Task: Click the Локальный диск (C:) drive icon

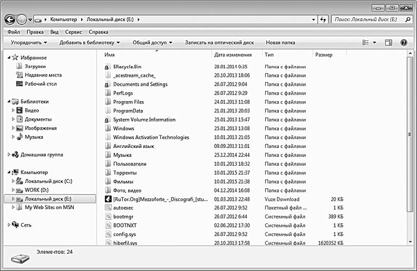Action: [x=20, y=181]
